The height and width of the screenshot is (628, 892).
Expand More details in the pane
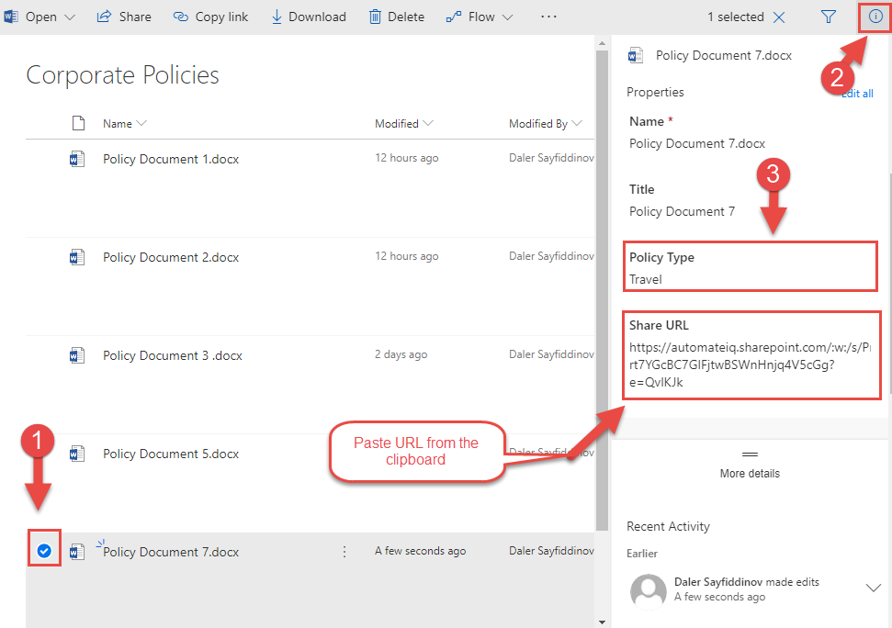(x=750, y=466)
